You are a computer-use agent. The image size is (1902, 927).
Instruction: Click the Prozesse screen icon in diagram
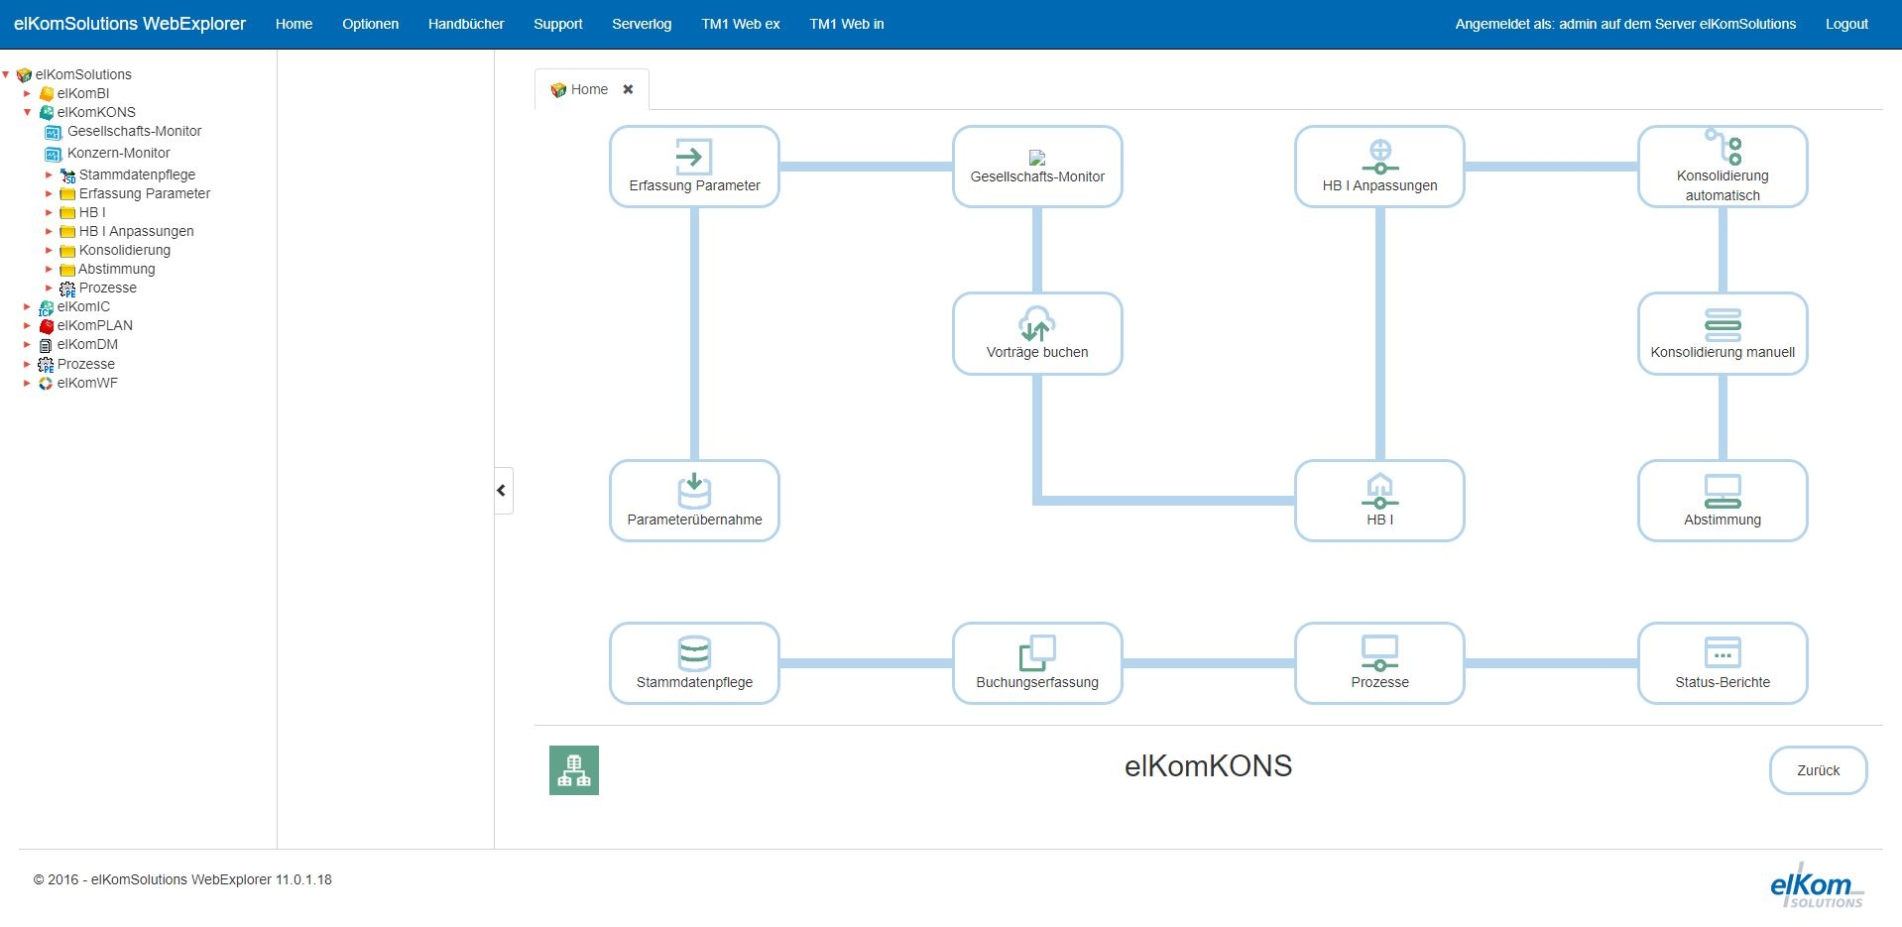click(x=1379, y=653)
